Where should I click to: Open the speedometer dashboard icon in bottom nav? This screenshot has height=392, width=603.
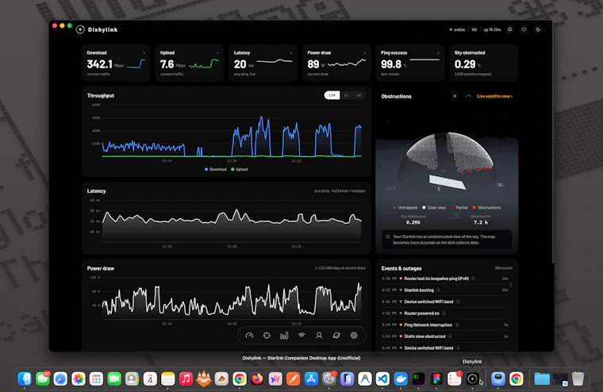(249, 336)
